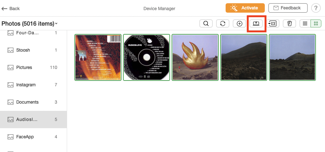Image resolution: width=325 pixels, height=152 pixels.
Task: Click the Activate button
Action: coord(245,8)
